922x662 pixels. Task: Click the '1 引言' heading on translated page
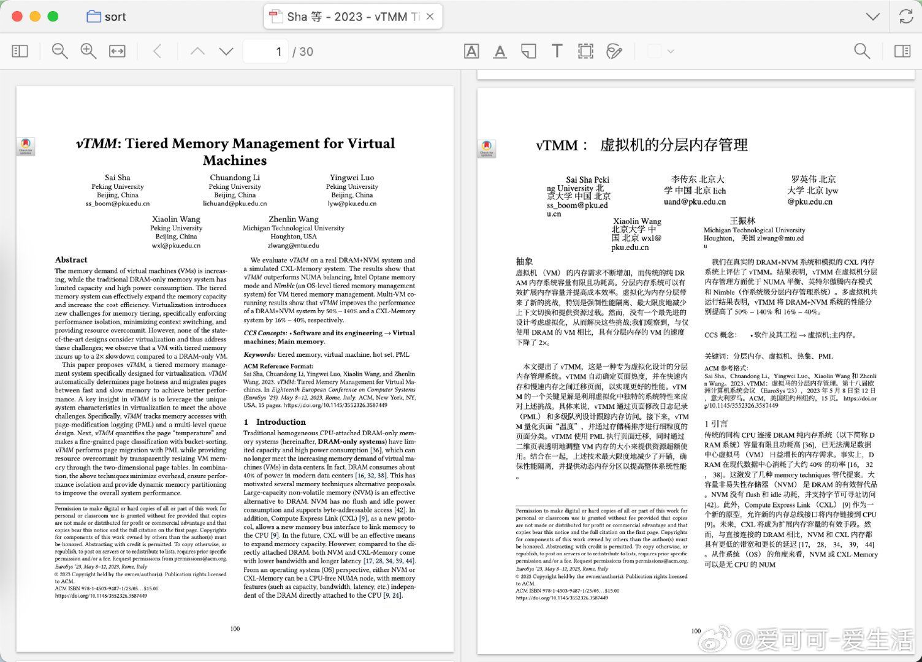point(716,424)
